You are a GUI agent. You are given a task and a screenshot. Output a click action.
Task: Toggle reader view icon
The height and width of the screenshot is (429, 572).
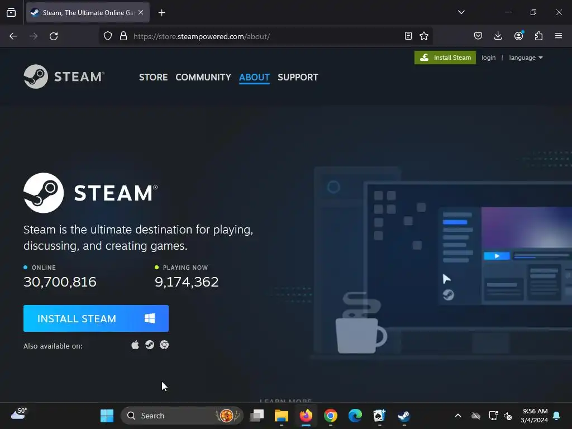tap(408, 36)
